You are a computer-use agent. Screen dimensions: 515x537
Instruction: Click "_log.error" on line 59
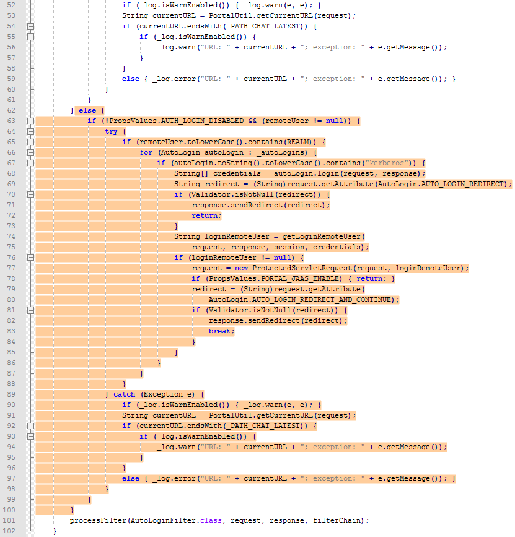[174, 79]
